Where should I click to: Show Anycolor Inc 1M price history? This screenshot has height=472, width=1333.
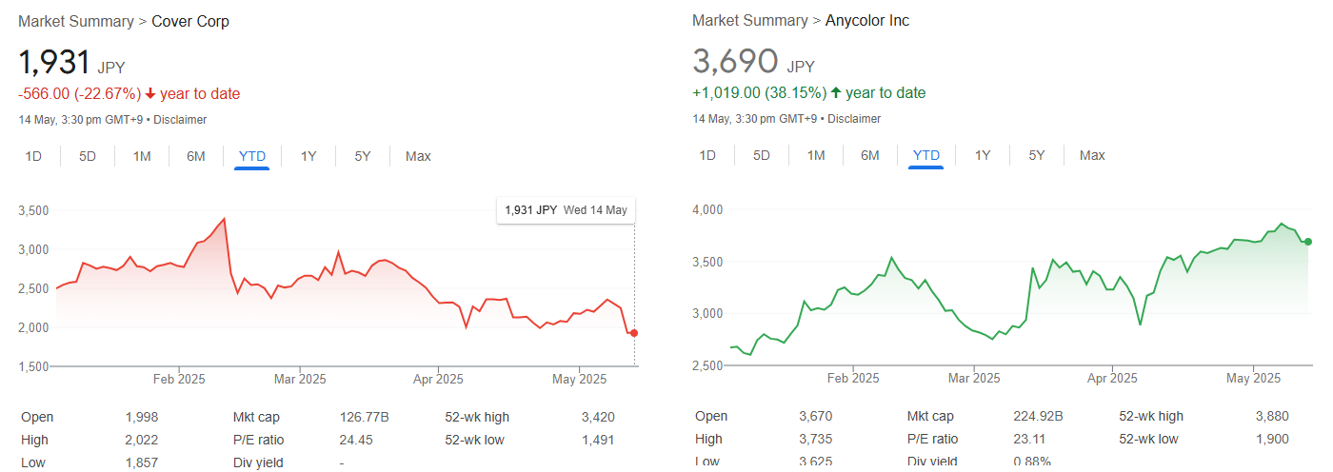(816, 155)
